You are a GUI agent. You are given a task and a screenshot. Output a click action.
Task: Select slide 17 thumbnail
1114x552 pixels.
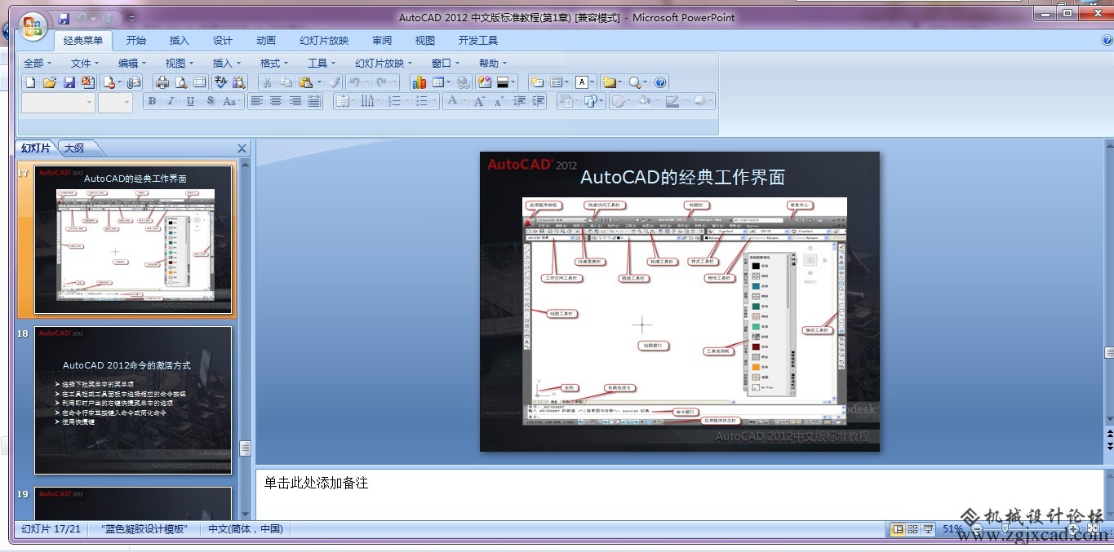tap(134, 240)
